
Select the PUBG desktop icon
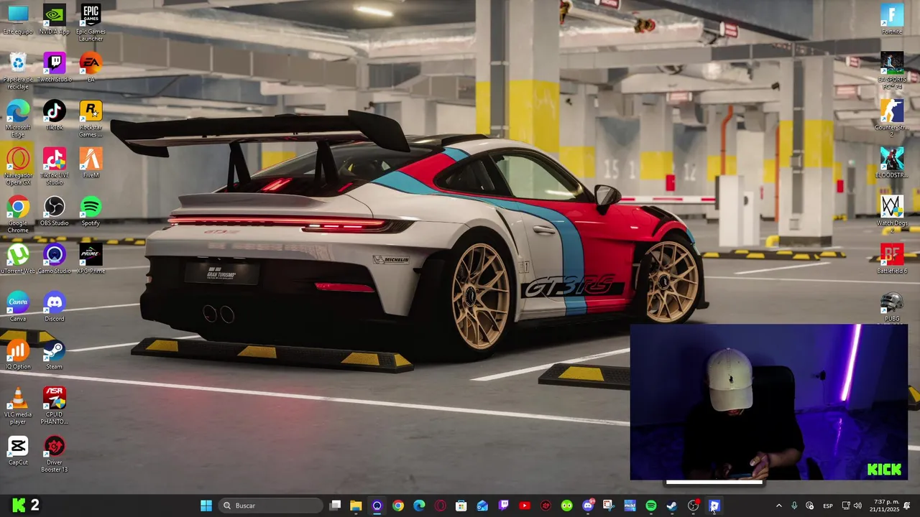[892, 306]
